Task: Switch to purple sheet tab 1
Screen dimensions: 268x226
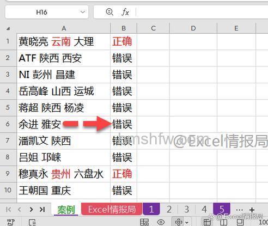Action: tap(151, 209)
